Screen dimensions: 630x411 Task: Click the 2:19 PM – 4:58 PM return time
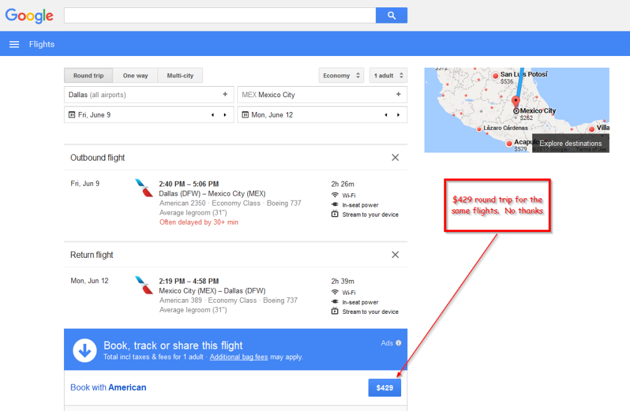[x=189, y=281]
